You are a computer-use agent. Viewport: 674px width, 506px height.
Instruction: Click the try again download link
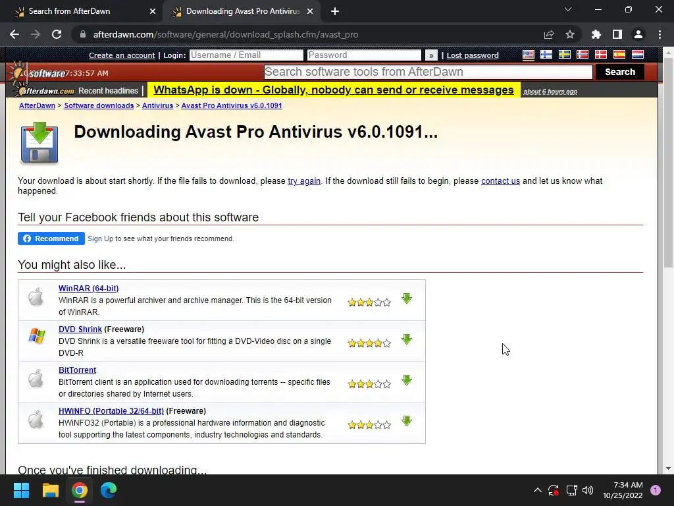coord(304,181)
